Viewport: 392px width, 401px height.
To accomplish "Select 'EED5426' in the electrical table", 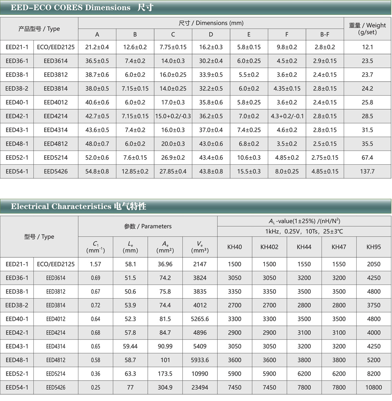I will [x=56, y=387].
